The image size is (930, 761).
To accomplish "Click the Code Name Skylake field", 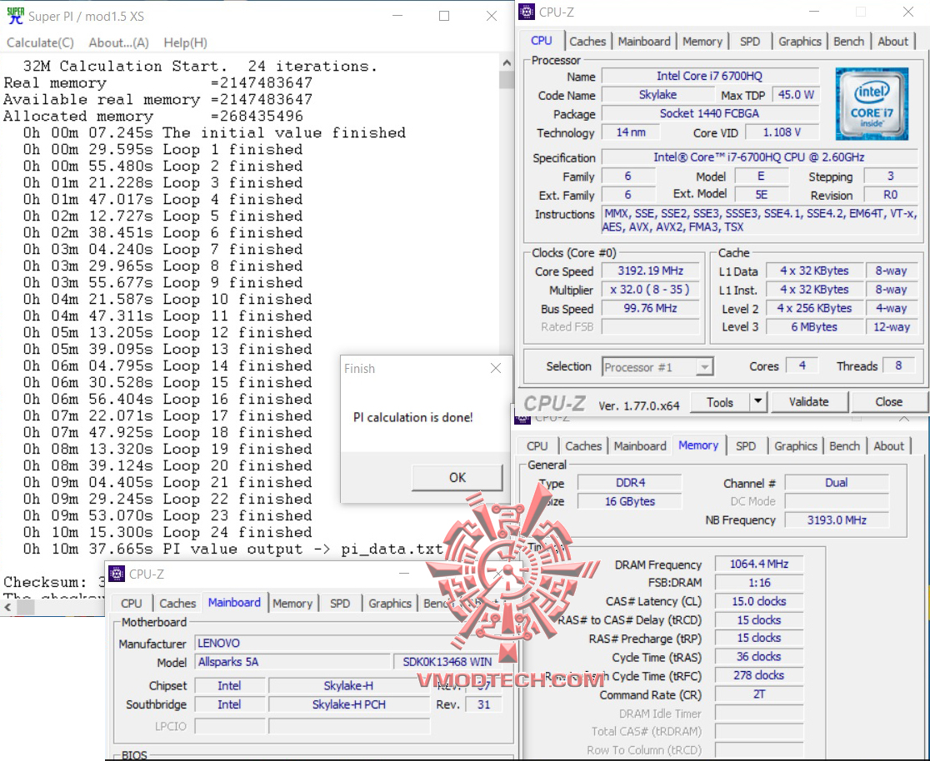I will pyautogui.click(x=657, y=95).
